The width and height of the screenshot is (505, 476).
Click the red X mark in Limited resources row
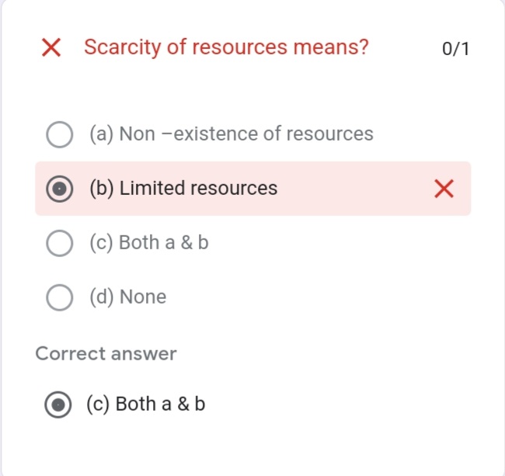(x=444, y=189)
